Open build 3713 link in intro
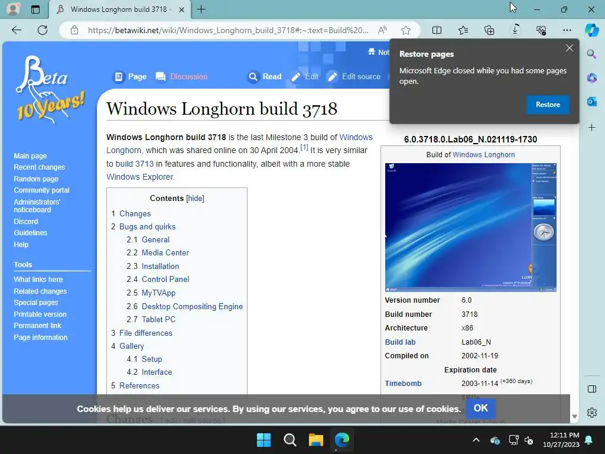 pyautogui.click(x=135, y=164)
